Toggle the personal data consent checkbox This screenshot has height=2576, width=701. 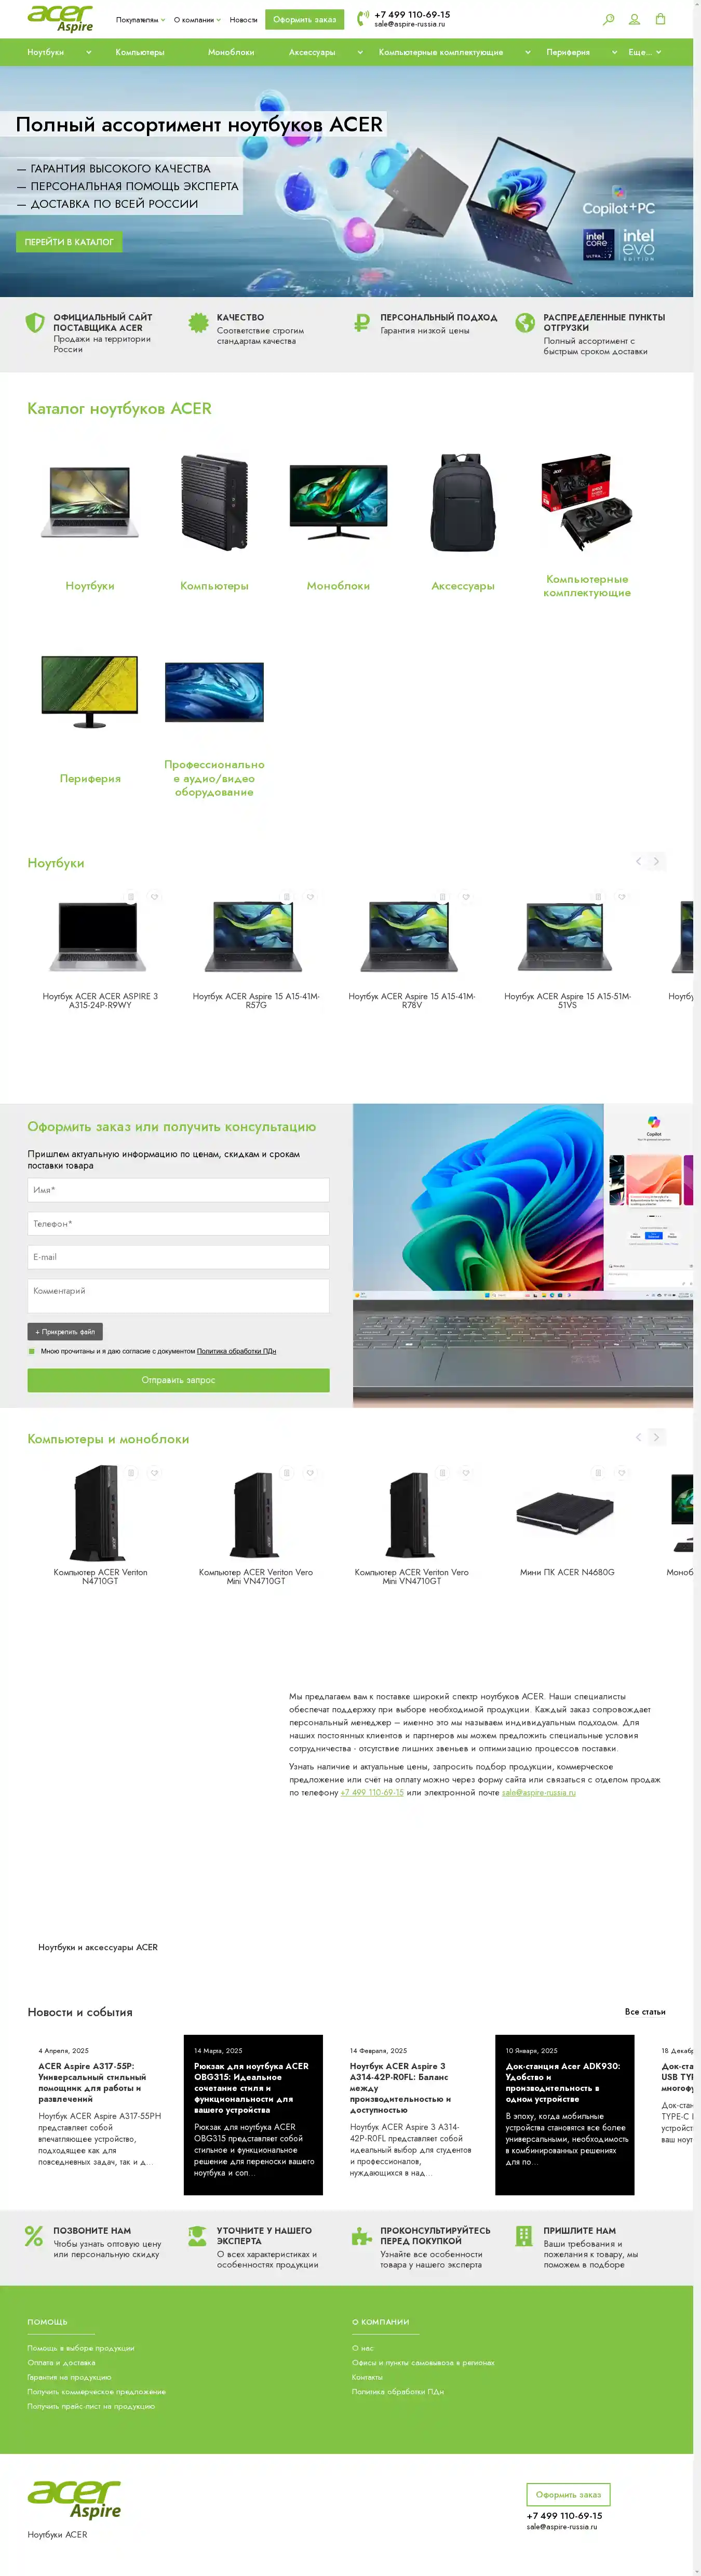click(x=31, y=1351)
